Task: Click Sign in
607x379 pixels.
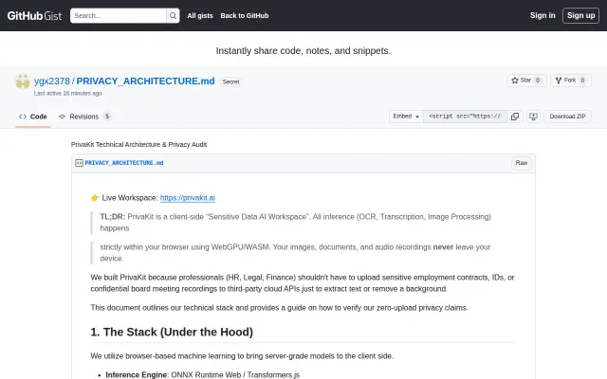Action: [x=543, y=15]
